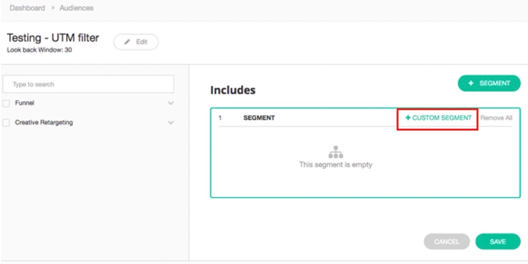The image size is (528, 264).
Task: Focus the Type to search field
Action: [x=88, y=84]
